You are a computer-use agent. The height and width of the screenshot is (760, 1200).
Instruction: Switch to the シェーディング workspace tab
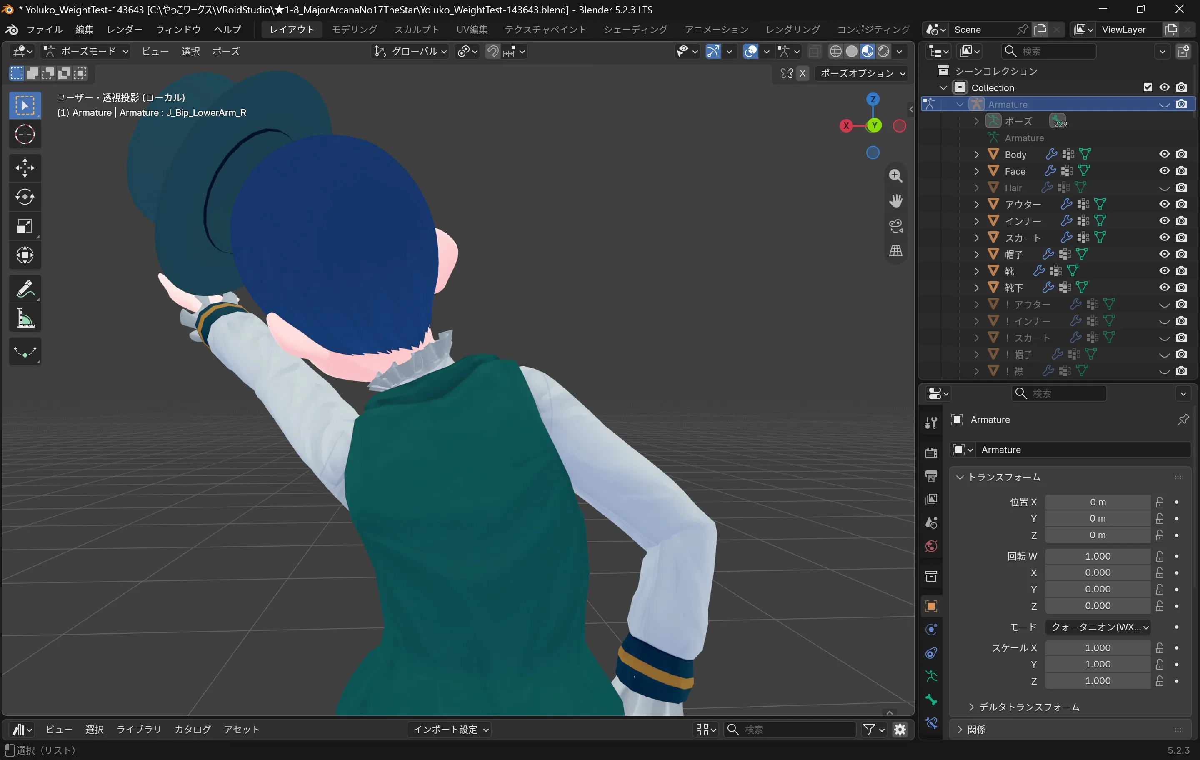coord(635,30)
